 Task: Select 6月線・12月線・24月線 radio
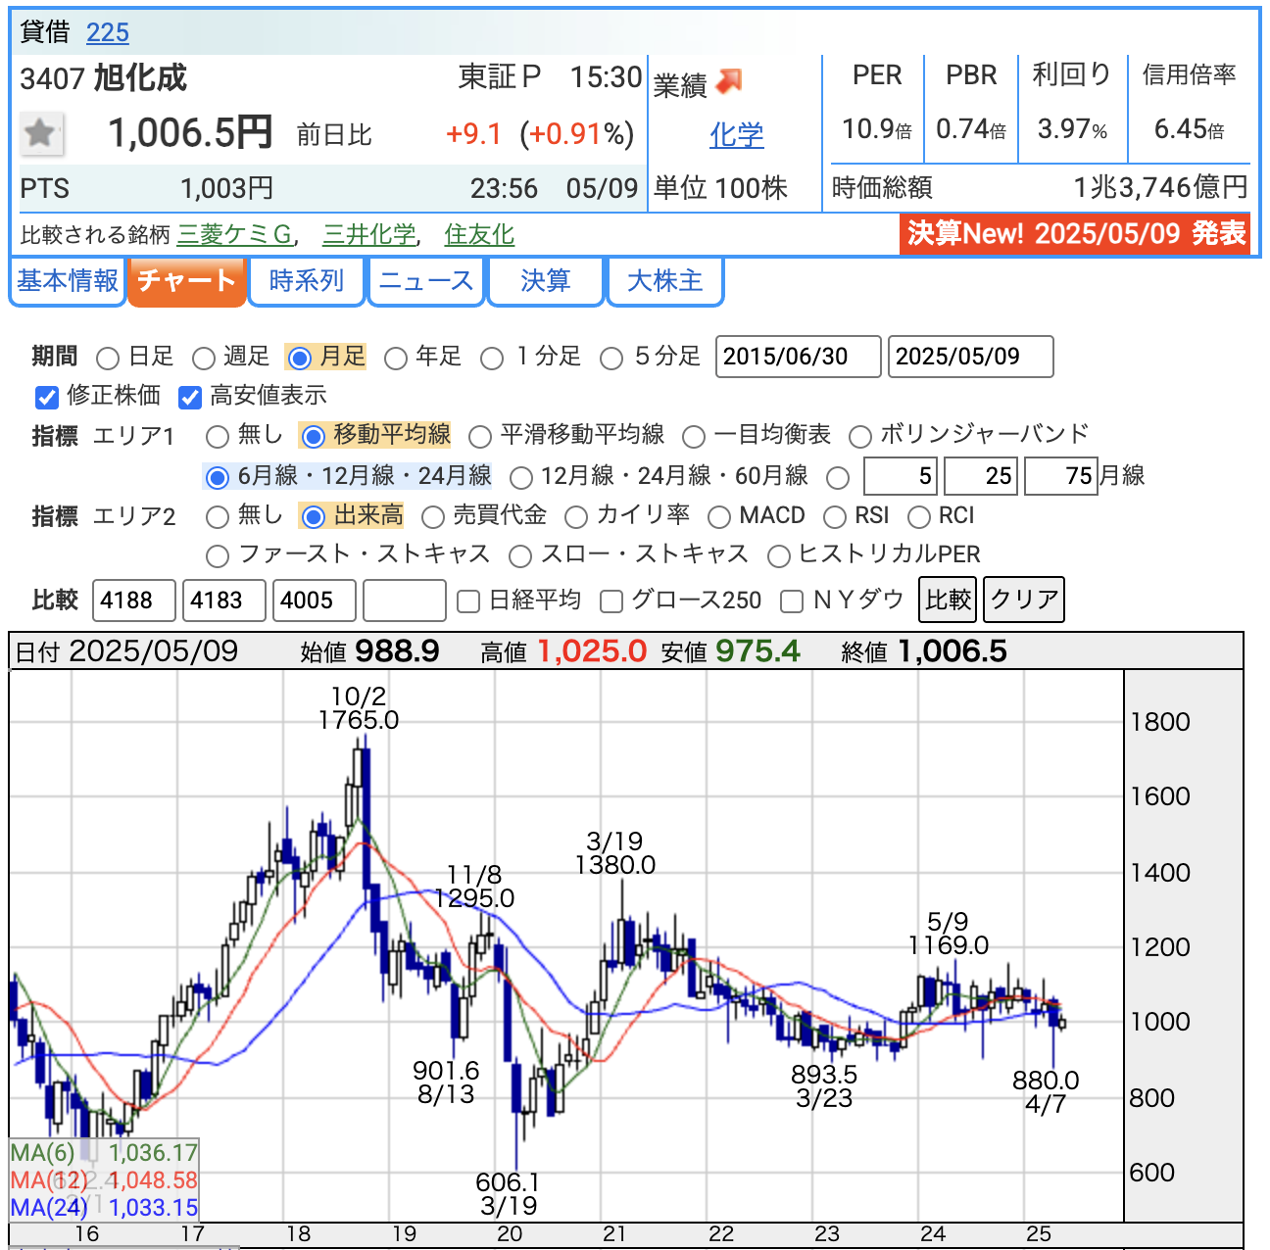point(218,478)
